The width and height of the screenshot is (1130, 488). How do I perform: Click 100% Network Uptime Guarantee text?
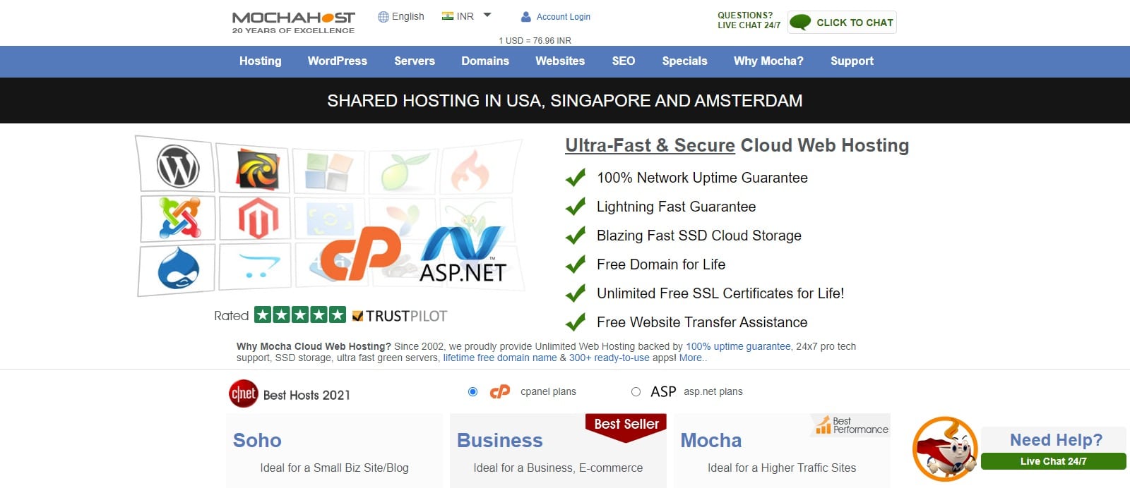click(702, 178)
